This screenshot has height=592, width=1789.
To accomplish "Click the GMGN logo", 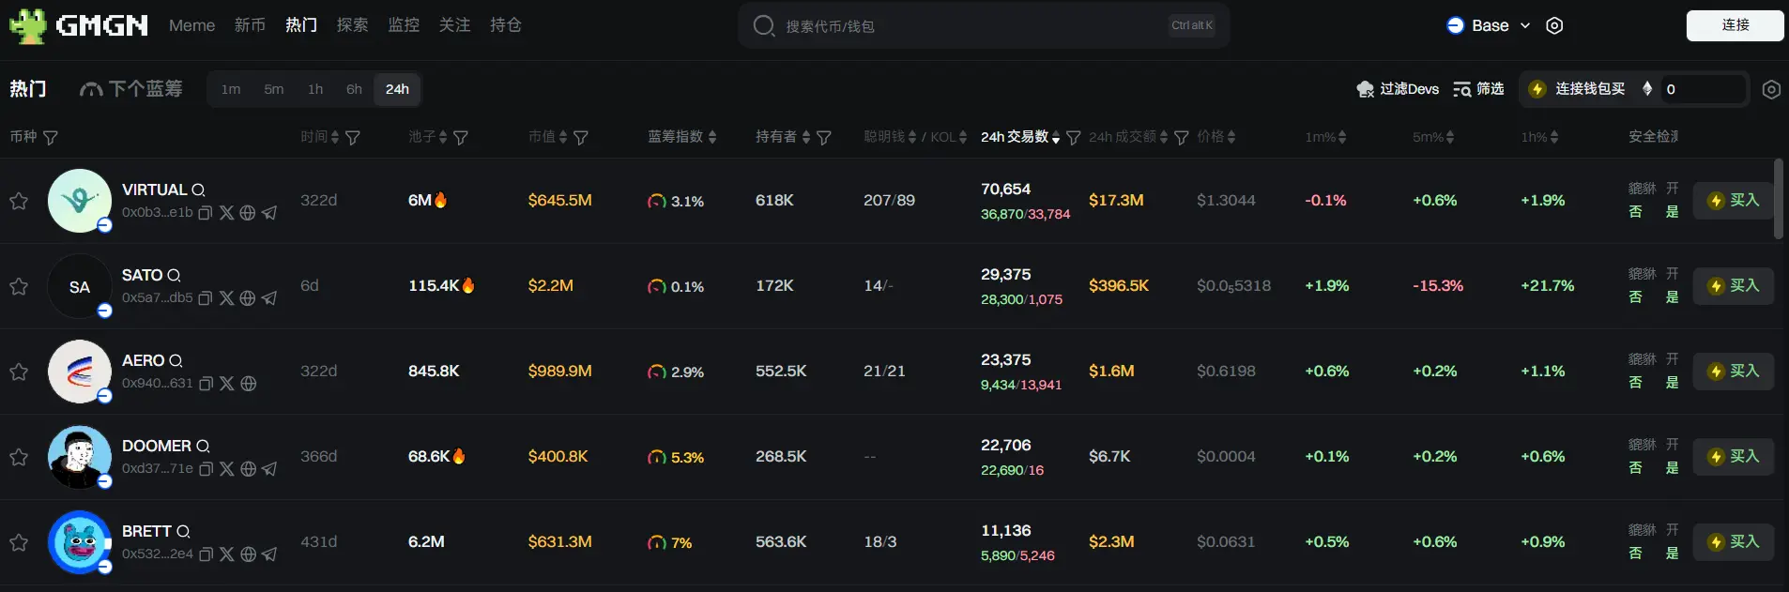I will point(79,25).
